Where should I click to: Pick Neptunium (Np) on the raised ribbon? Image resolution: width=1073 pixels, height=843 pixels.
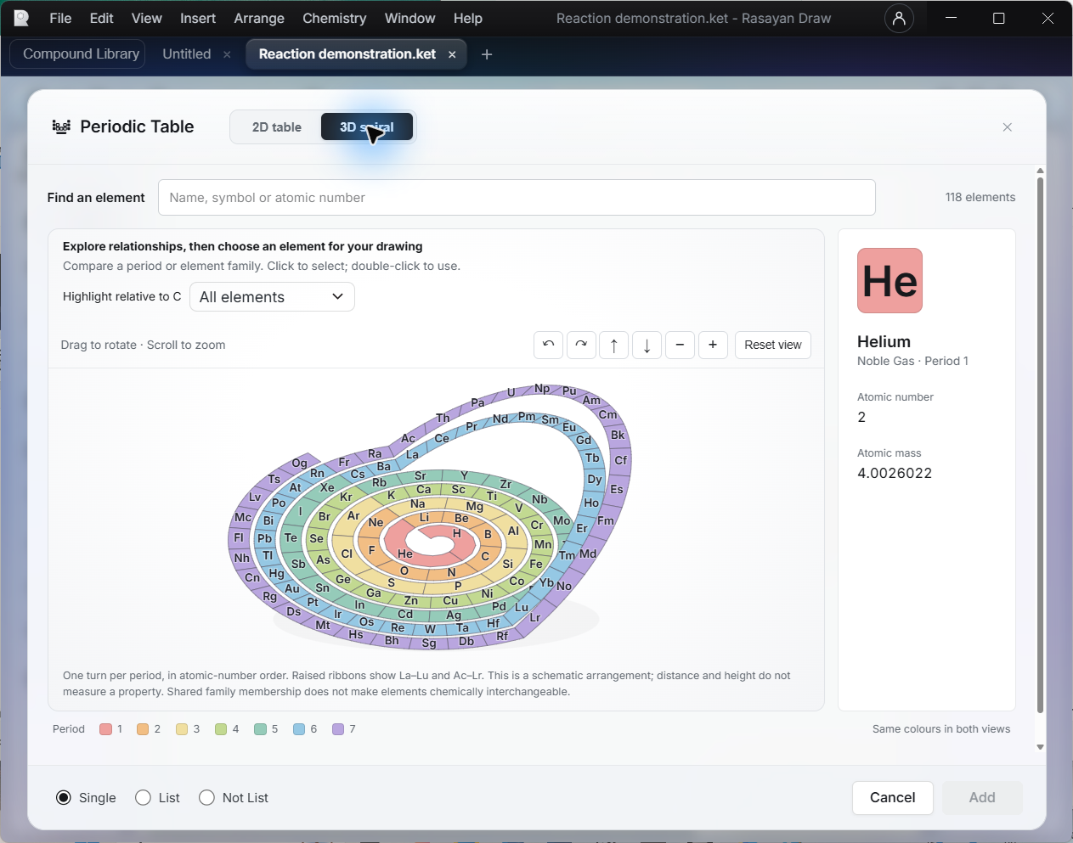(x=542, y=388)
